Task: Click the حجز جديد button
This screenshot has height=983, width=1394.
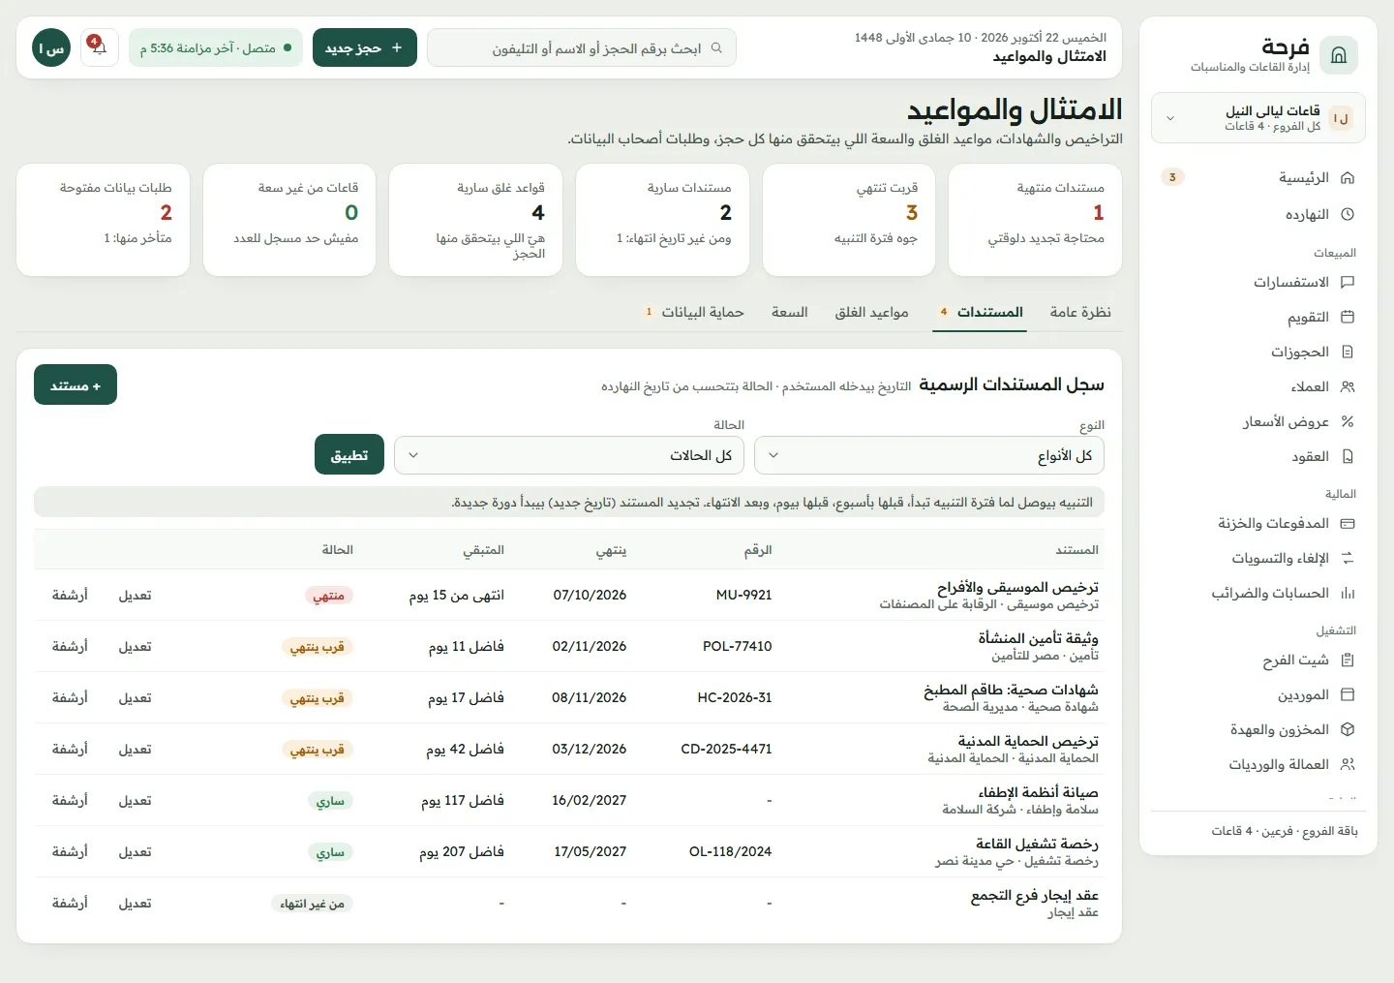Action: click(x=365, y=47)
